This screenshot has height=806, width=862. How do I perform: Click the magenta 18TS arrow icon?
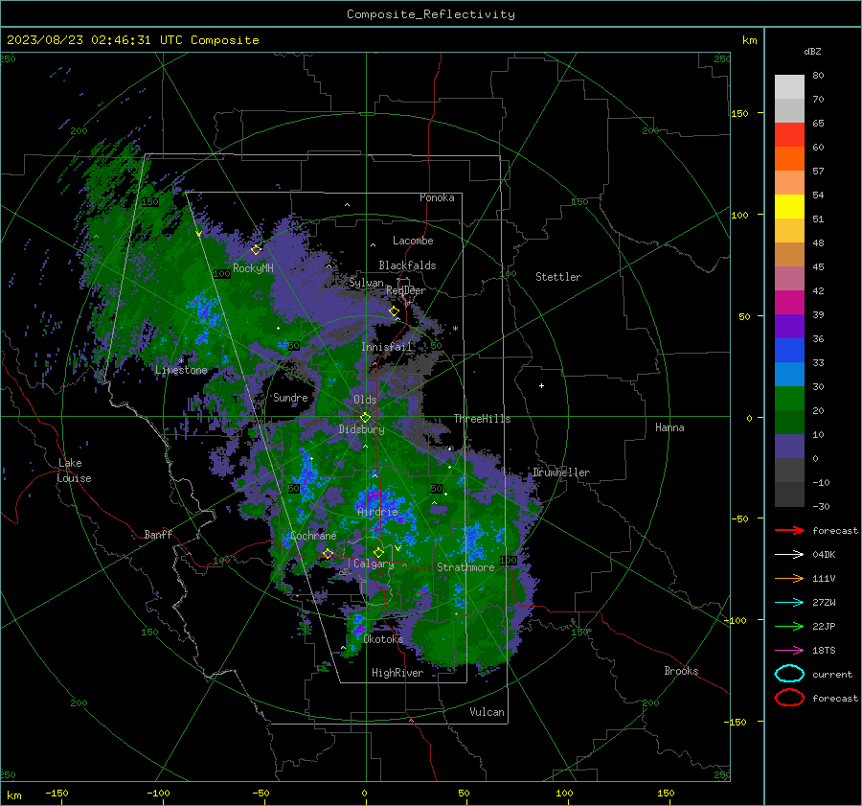tap(789, 651)
